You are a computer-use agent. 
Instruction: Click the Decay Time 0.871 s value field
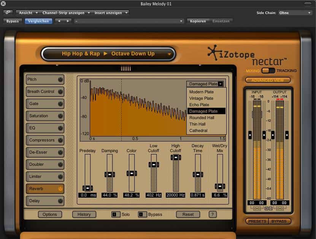(x=198, y=195)
